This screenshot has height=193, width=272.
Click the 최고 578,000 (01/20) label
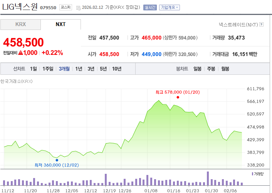click(x=178, y=92)
